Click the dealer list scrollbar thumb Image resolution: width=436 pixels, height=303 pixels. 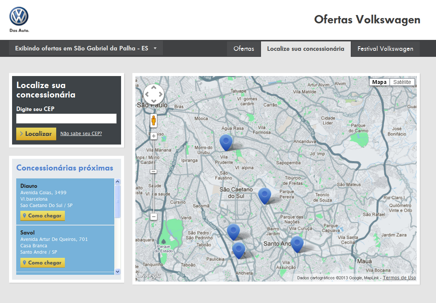[117, 201]
